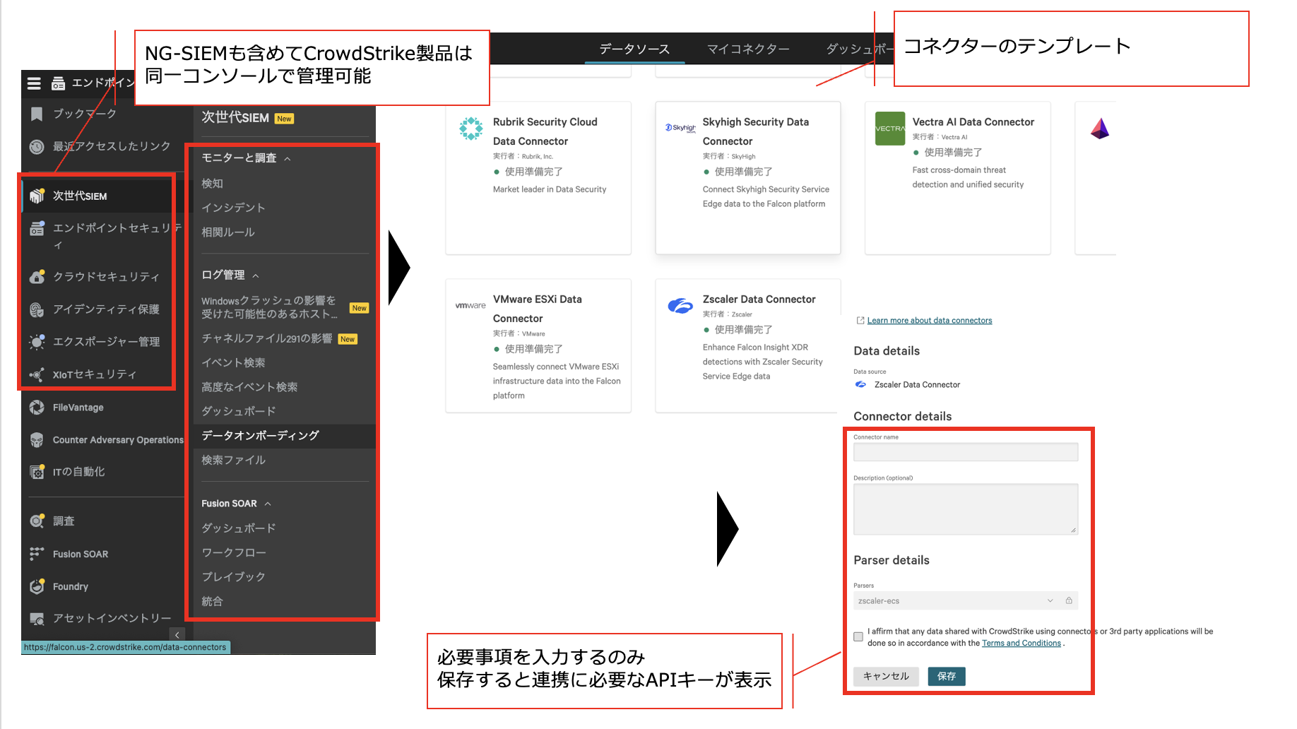Click the ITの自動化 icon
The height and width of the screenshot is (729, 1297).
click(37, 472)
